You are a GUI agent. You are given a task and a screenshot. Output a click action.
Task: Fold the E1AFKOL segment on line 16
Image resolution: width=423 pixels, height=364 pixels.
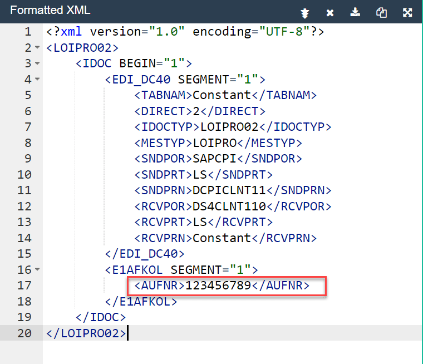coord(37,270)
